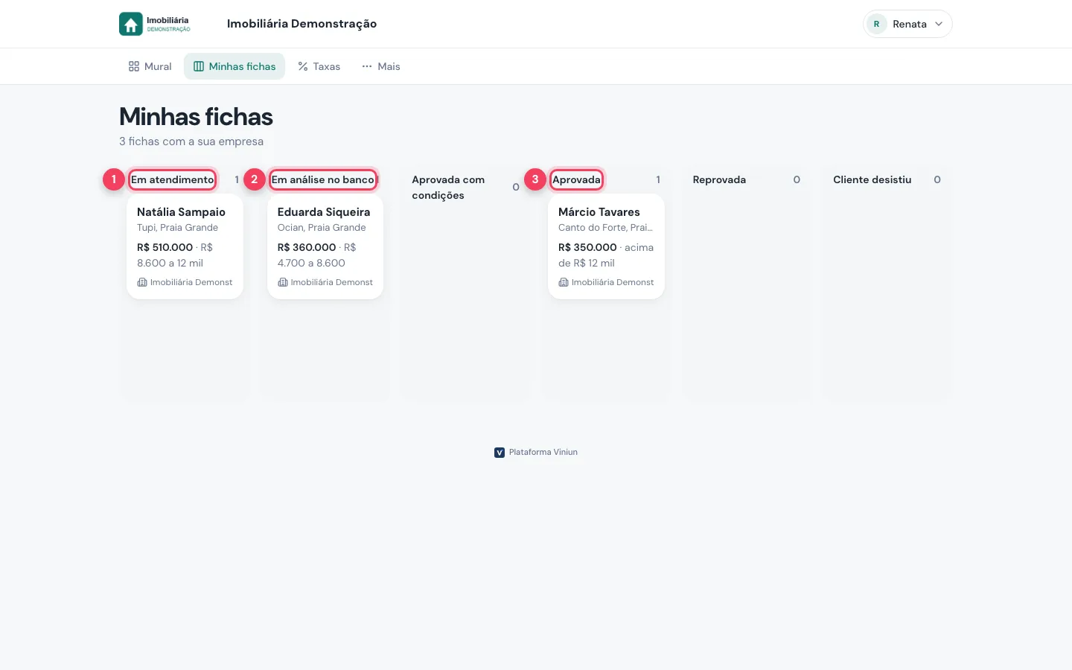Click the Em atendimento column header
The image size is (1072, 670).
[173, 179]
